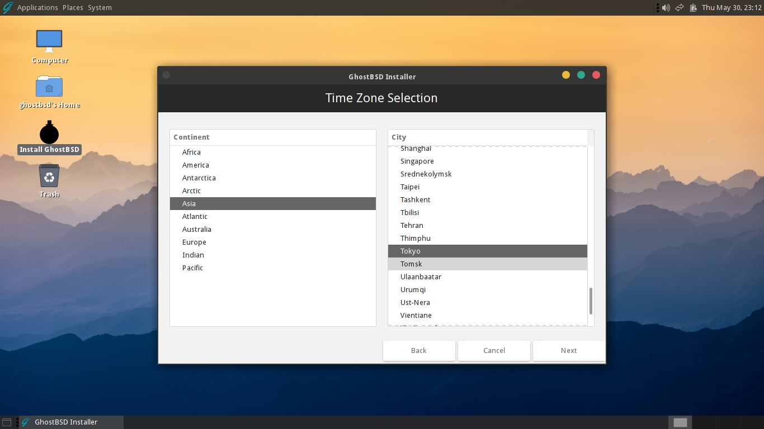Viewport: 764px width, 429px height.
Task: Click the yellow minimize window button
Action: [x=566, y=75]
